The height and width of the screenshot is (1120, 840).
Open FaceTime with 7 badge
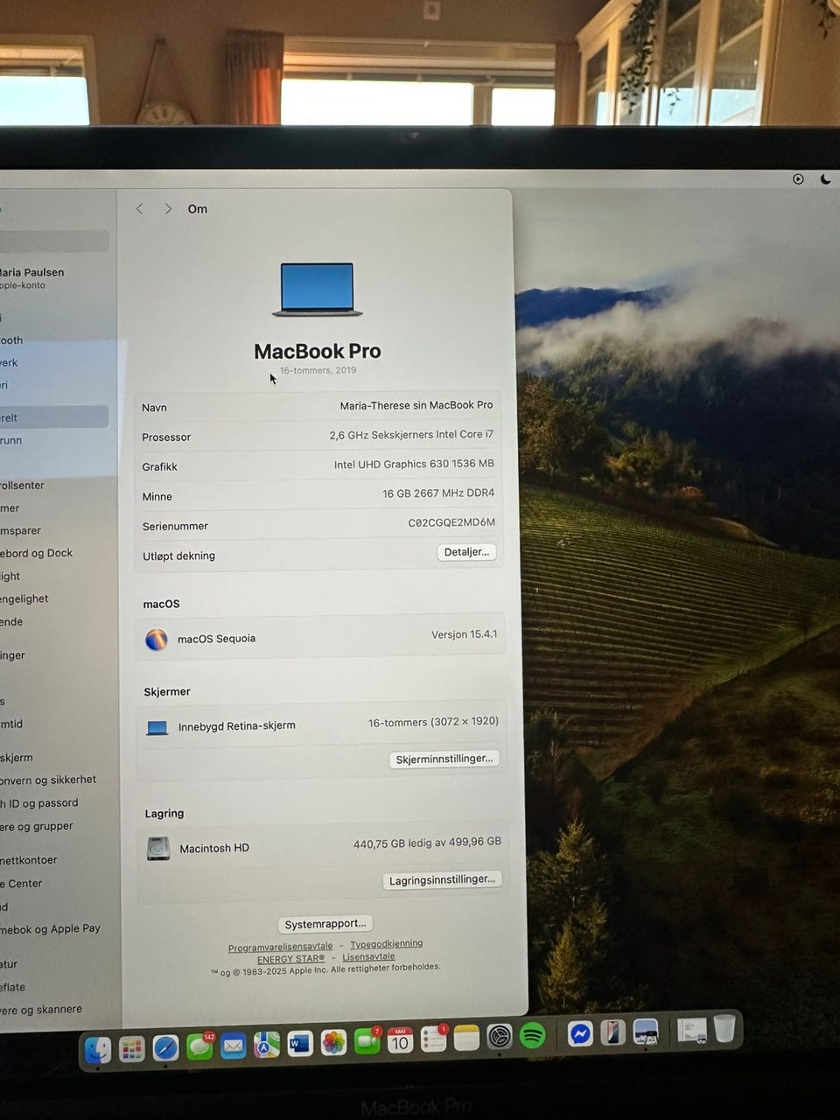point(367,1041)
